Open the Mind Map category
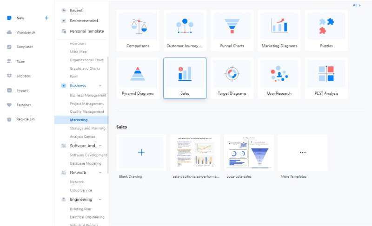This screenshot has width=372, height=226. (x=78, y=52)
